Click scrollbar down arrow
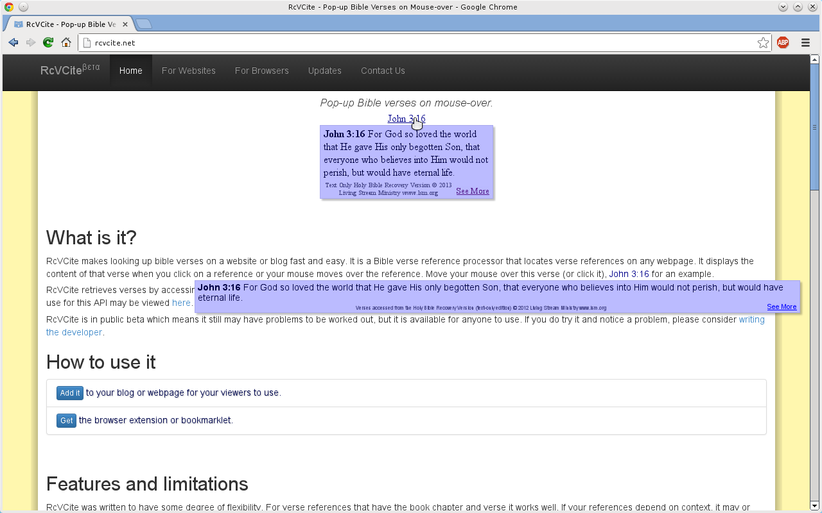The height and width of the screenshot is (513, 822). click(815, 505)
